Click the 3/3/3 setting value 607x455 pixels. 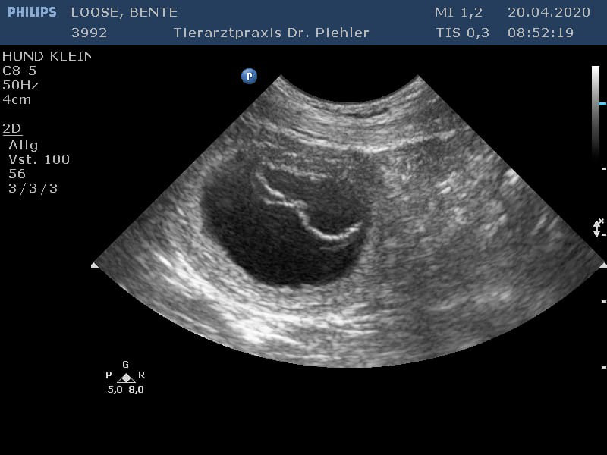tap(33, 188)
